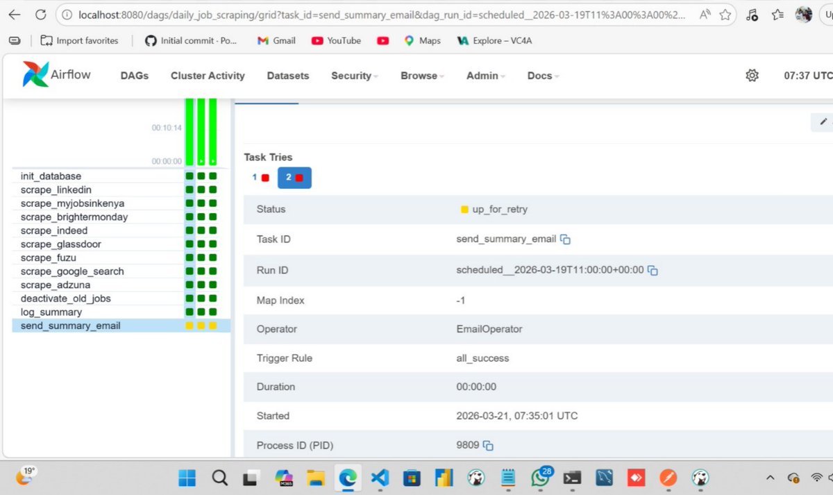Click the Started timestamp 2026-03-21, 07:35:01 UTC
The width and height of the screenshot is (833, 495).
(517, 416)
